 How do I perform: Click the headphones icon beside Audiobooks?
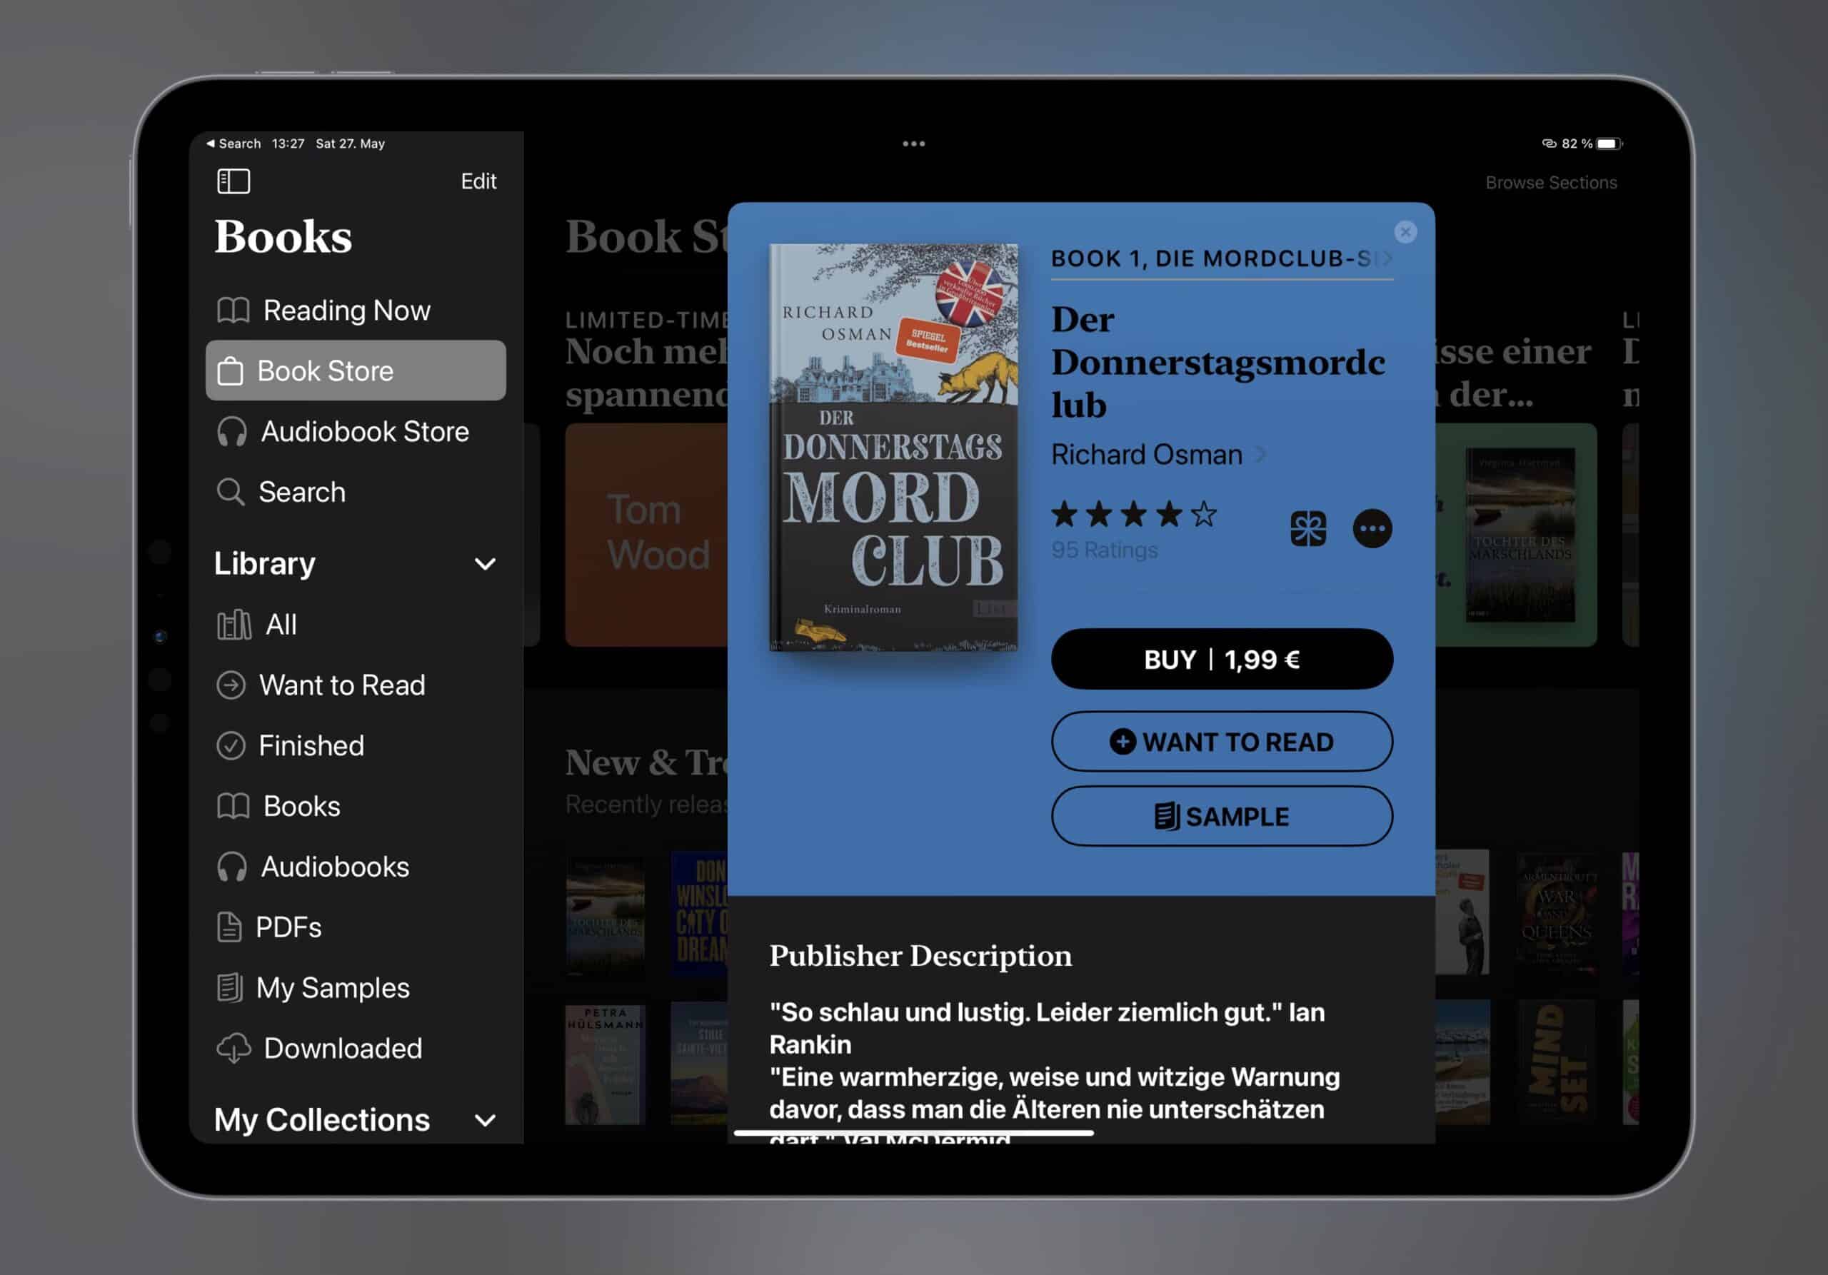tap(231, 867)
